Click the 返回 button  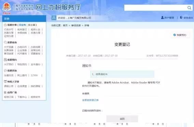tap(122, 119)
